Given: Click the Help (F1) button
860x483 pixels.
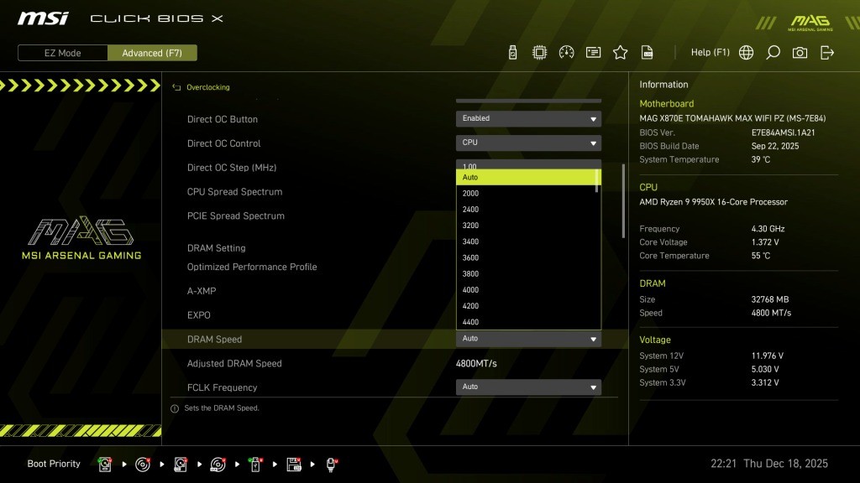Looking at the screenshot, I should pyautogui.click(x=710, y=52).
